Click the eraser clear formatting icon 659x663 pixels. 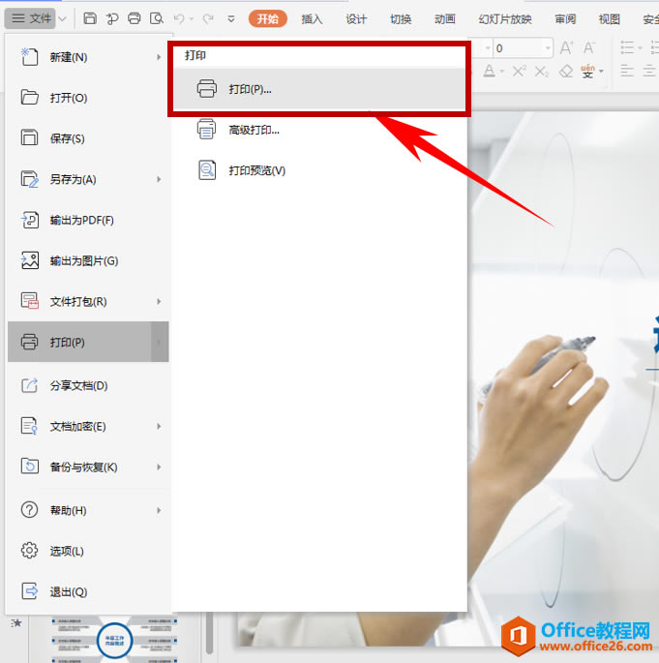point(565,71)
